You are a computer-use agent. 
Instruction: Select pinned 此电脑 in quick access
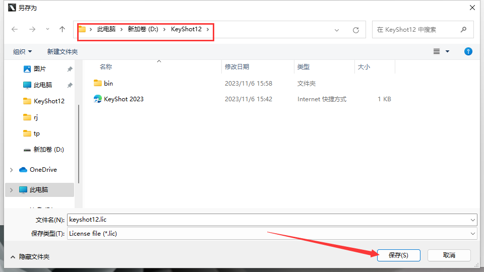click(x=42, y=85)
